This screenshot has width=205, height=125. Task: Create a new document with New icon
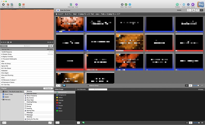pos(20,5)
